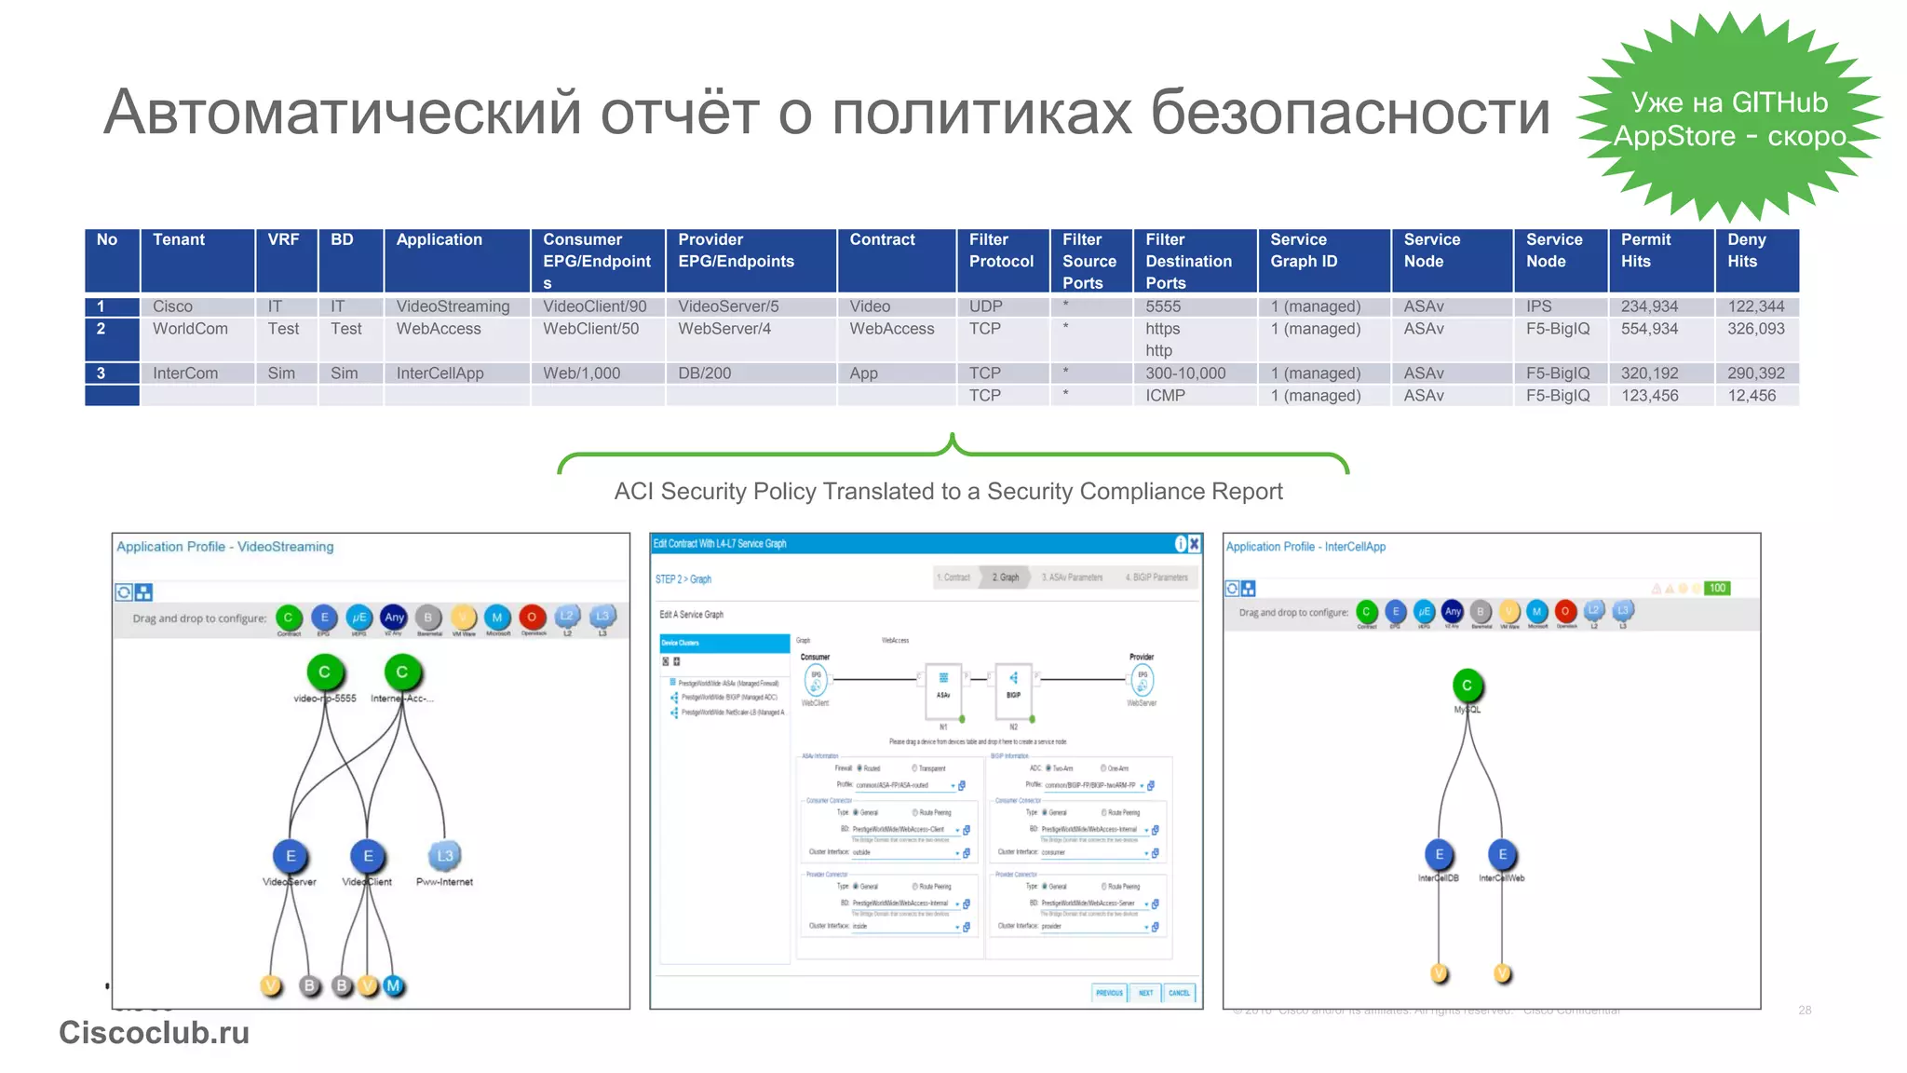Click refresh icon in VideoStreaming profile
This screenshot has width=1907, height=1073.
(124, 592)
